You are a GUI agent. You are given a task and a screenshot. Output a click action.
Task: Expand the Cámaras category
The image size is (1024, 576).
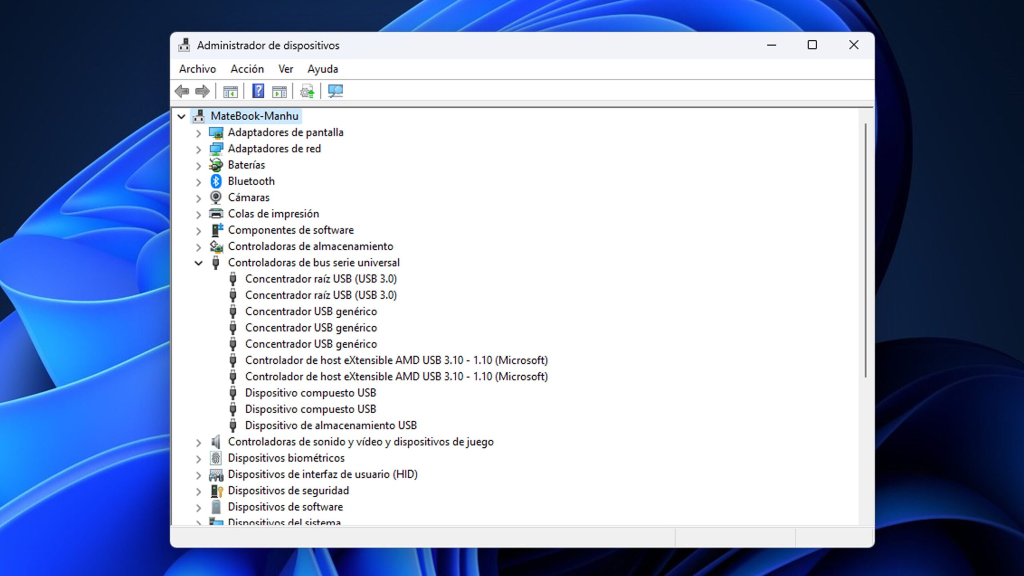coord(198,198)
